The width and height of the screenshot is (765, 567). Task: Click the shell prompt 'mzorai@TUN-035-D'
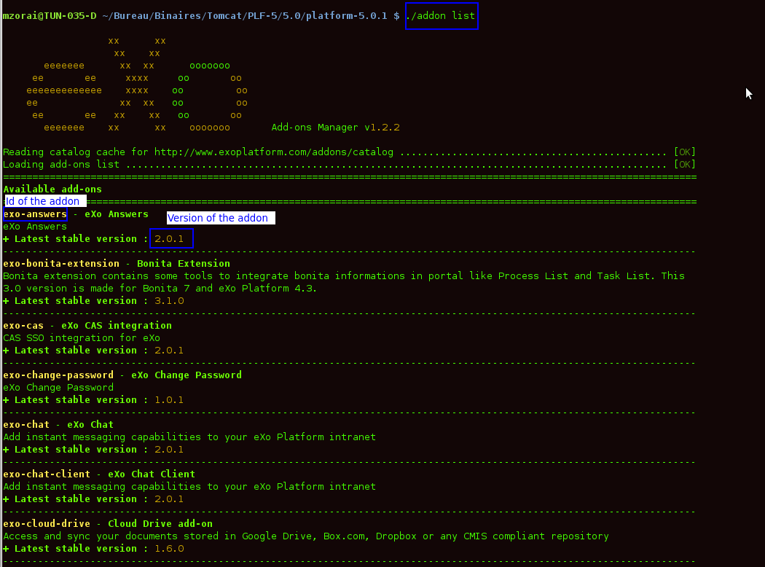(50, 15)
